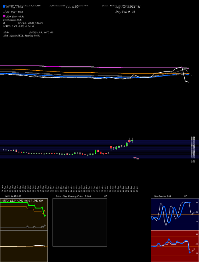The height and width of the screenshot is (262, 199).
Task: Open the blue Stochastics oscillator chart
Action: (x=175, y=214)
